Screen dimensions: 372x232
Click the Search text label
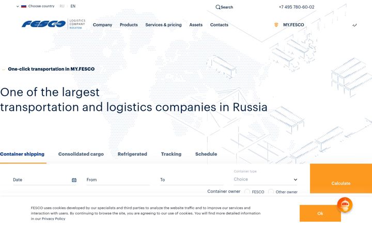pyautogui.click(x=227, y=7)
